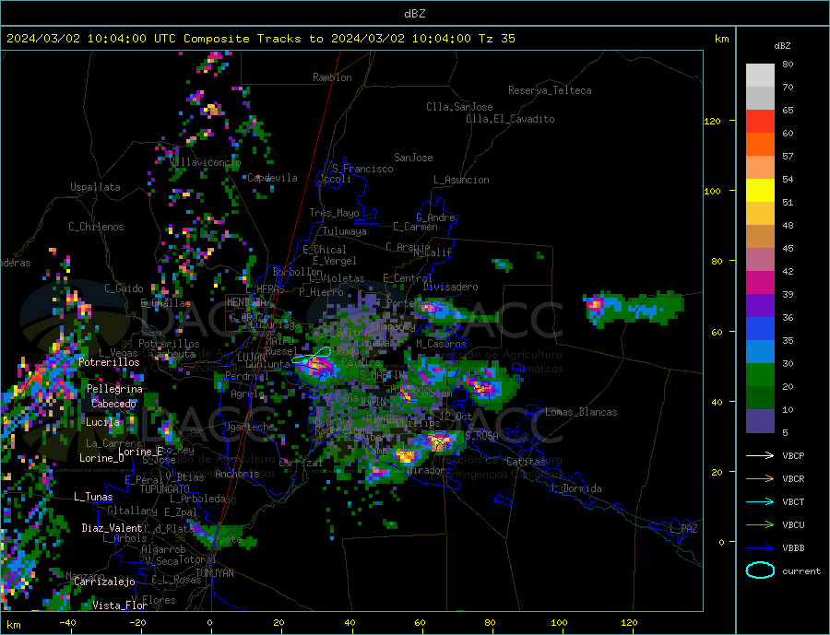Screen dimensions: 830x635
Task: Click the isolated storm echo east of Divisadero
Action: 634,308
